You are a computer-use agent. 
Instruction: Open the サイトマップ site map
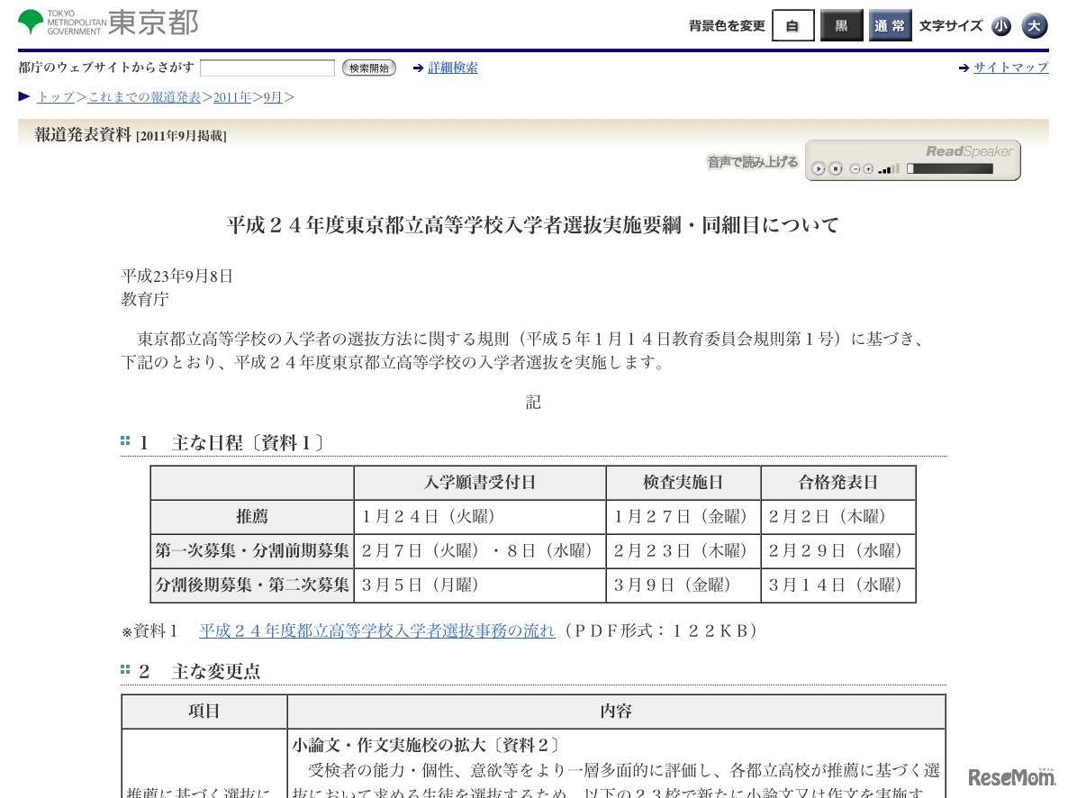(x=1010, y=68)
